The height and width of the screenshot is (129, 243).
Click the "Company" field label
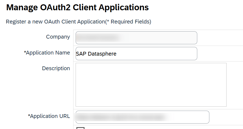coord(58,37)
